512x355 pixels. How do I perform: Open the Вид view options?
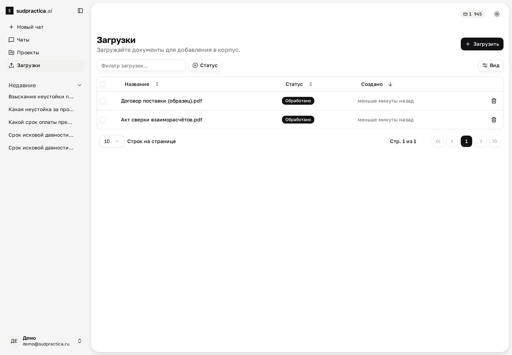point(491,65)
